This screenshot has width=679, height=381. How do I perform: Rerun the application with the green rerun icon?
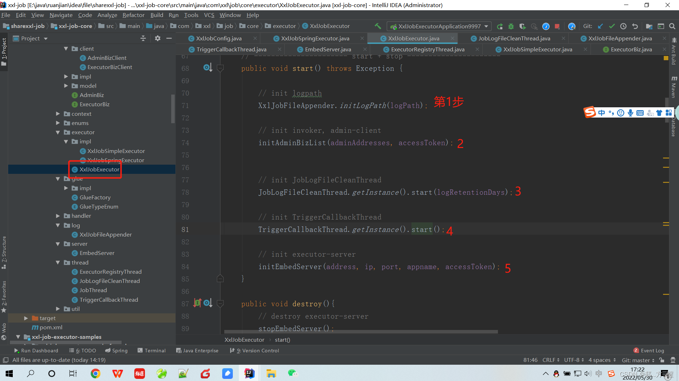[500, 26]
